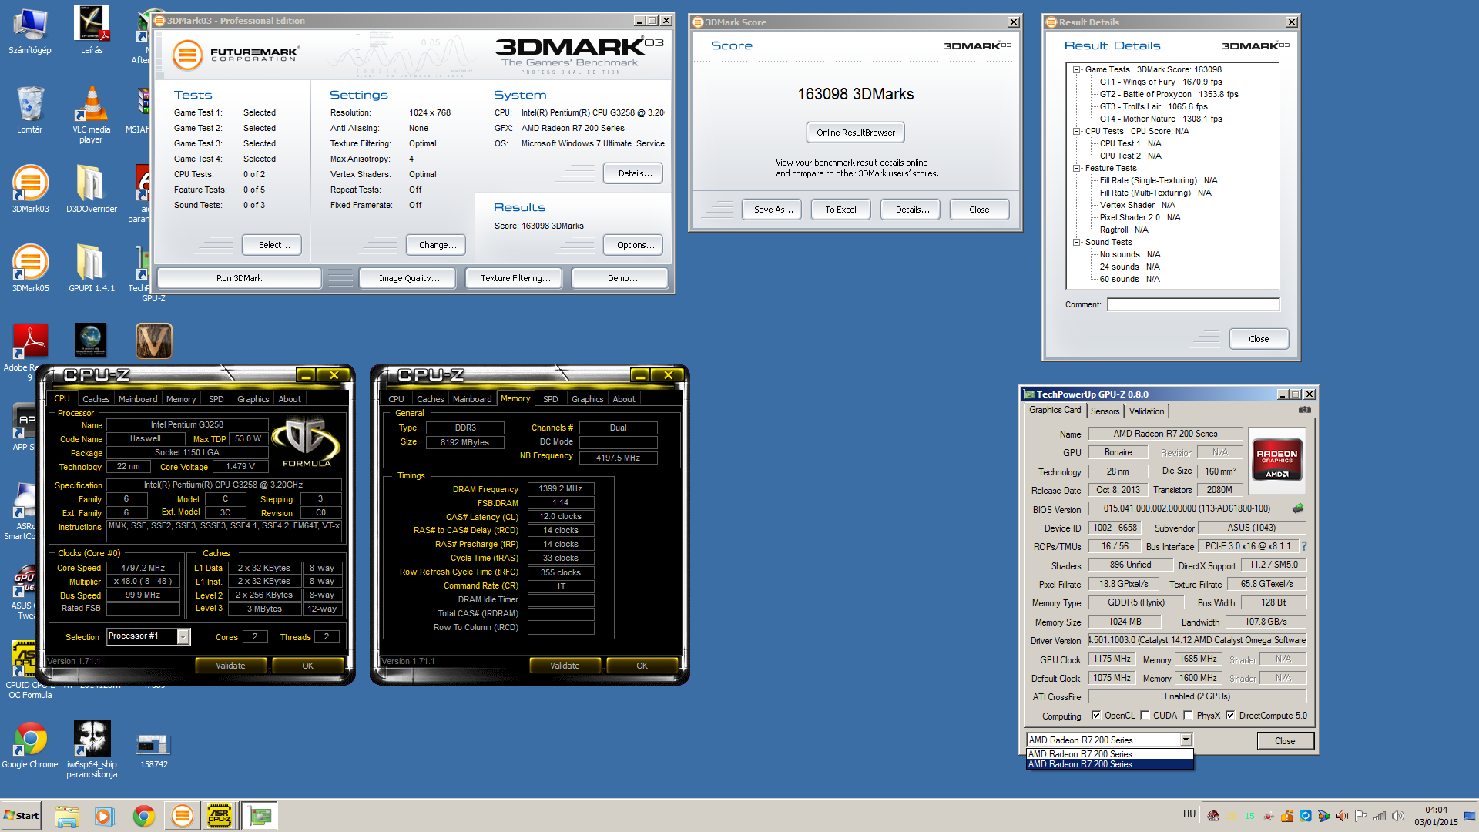Click the Online ResultBrowser button

click(x=856, y=133)
